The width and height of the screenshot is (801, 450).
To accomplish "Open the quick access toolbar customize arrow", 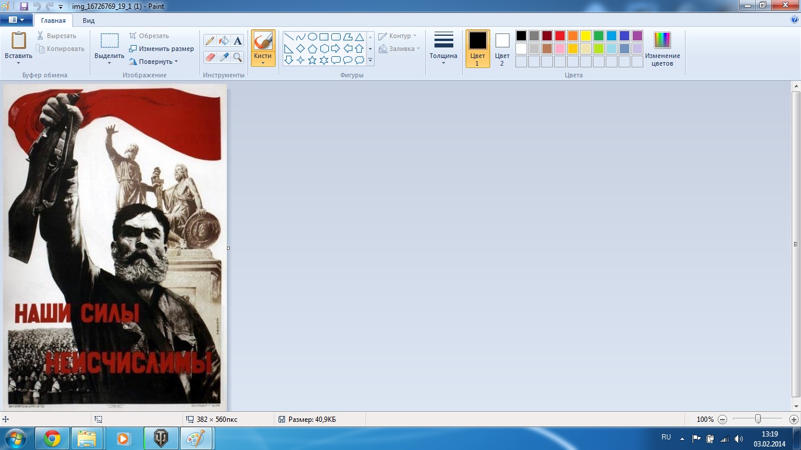I will [x=61, y=6].
